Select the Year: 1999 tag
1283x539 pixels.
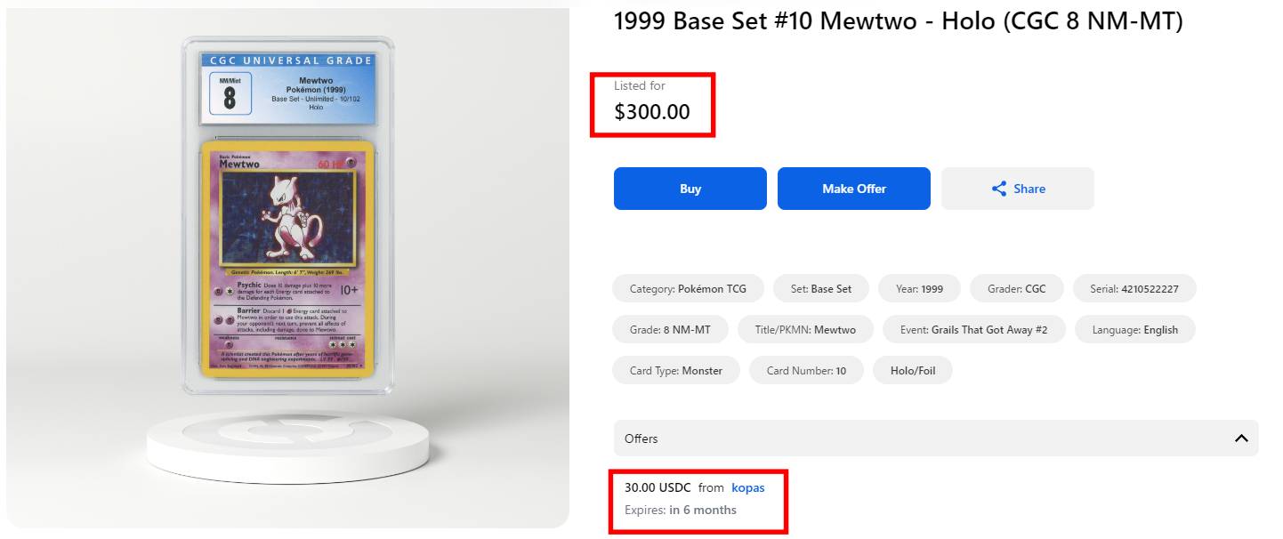pos(919,289)
